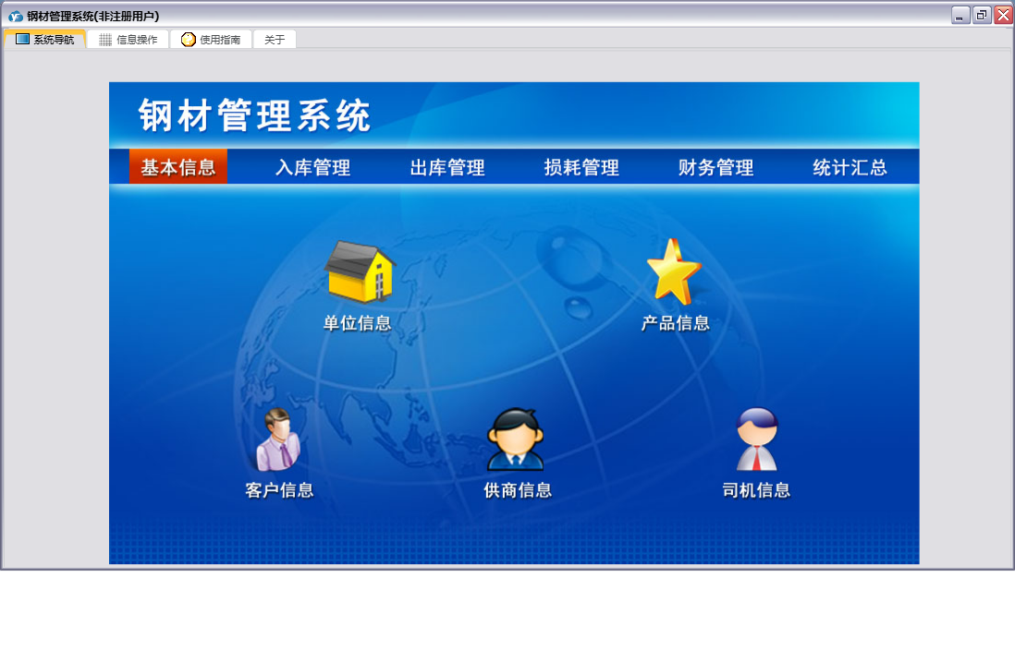Screen dimensions: 1015x661
Task: Click the 供商信息 text label
Action: point(518,490)
